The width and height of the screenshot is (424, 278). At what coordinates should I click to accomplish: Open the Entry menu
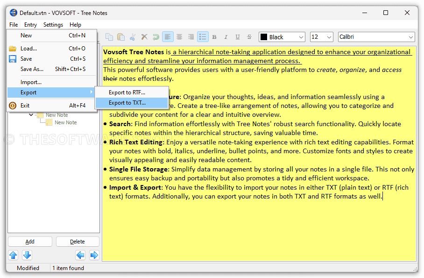coord(30,25)
